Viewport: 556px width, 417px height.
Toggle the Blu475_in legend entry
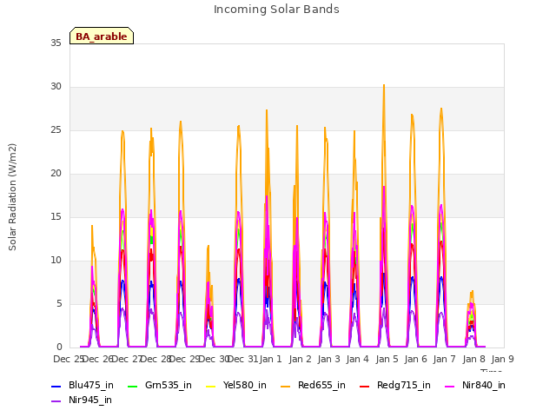coord(83,386)
